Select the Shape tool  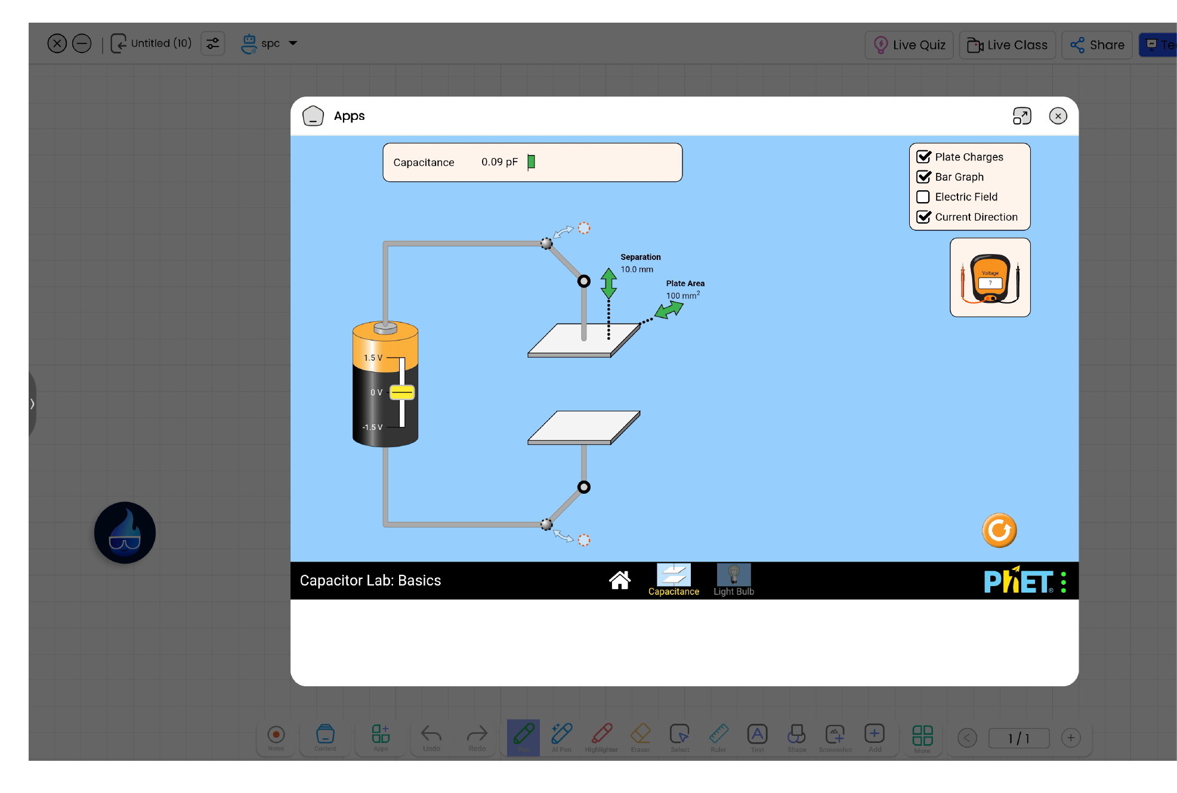coord(796,738)
